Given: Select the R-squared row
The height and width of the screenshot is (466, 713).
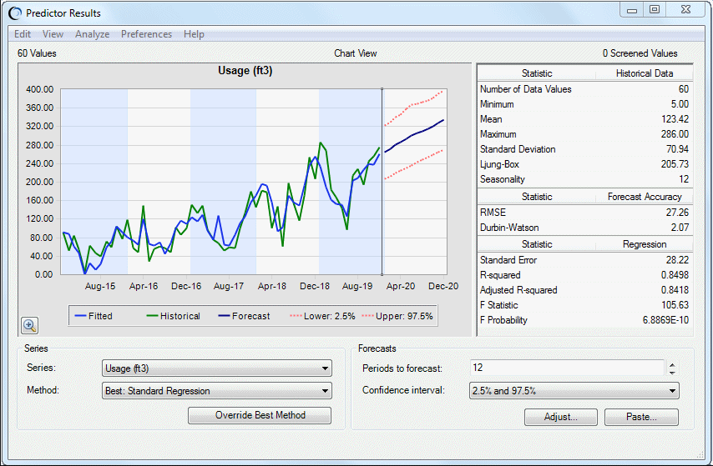Looking at the screenshot, I should click(584, 275).
